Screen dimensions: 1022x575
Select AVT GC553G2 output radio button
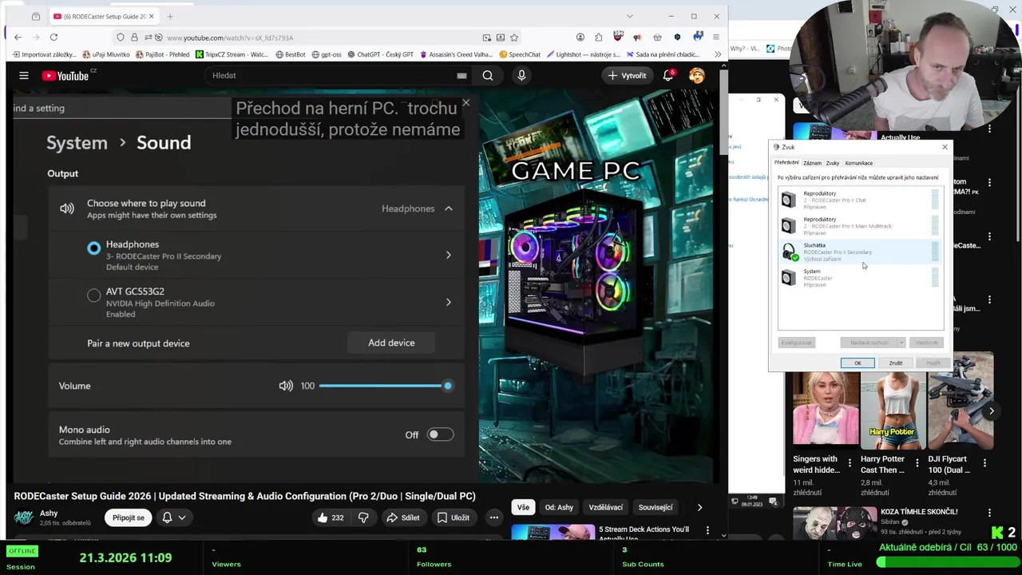(94, 295)
